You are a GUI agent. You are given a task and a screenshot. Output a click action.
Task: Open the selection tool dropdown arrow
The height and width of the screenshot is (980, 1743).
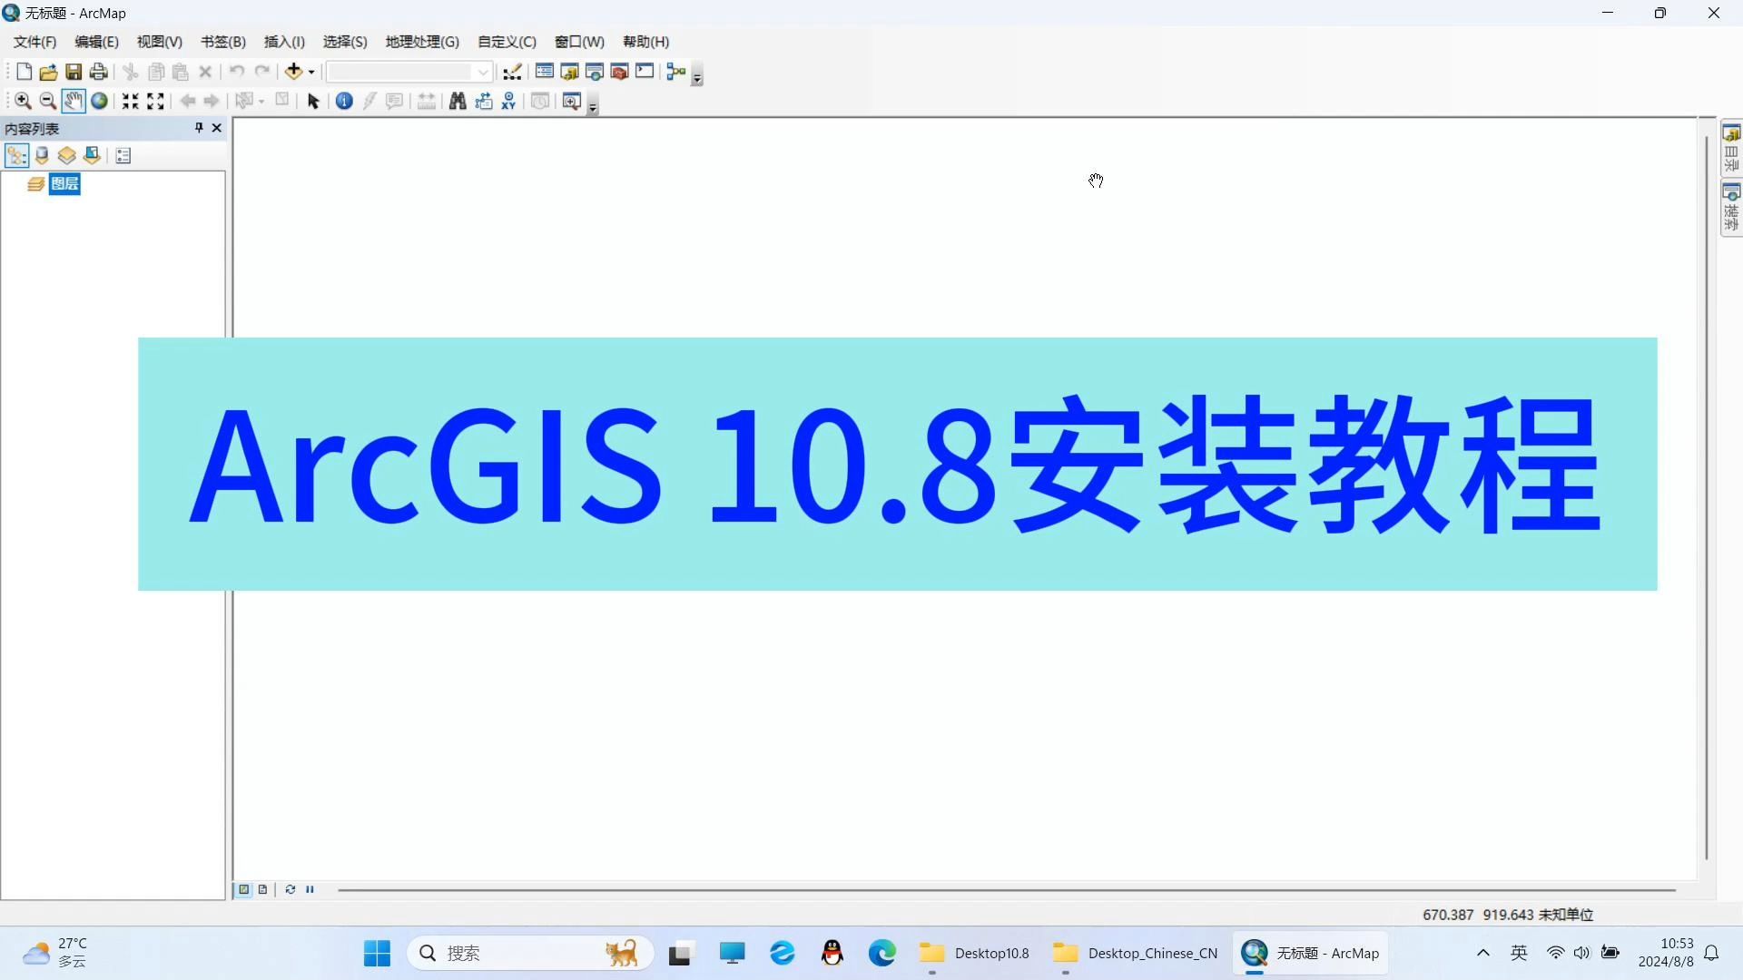[261, 101]
